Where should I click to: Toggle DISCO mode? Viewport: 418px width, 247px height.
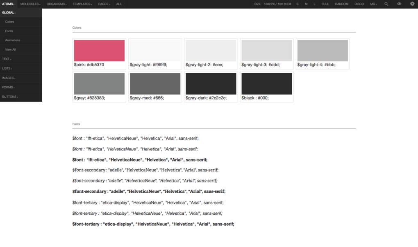click(359, 4)
